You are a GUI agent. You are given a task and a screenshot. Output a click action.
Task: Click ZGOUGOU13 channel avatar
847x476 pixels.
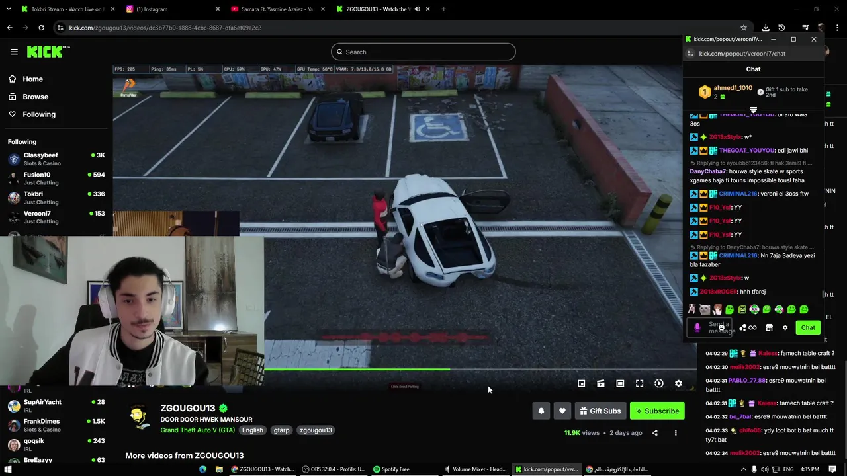(x=138, y=418)
